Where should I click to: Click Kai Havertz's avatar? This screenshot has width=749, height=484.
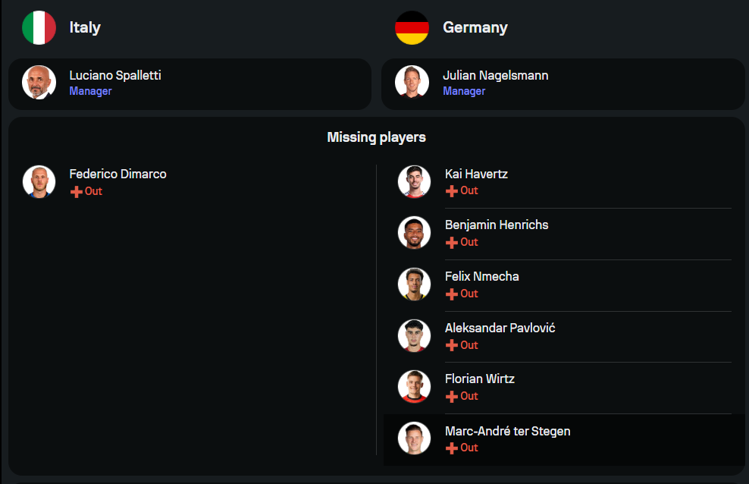pos(414,182)
